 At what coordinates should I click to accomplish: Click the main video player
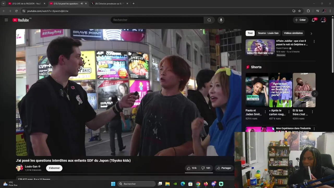129,92
